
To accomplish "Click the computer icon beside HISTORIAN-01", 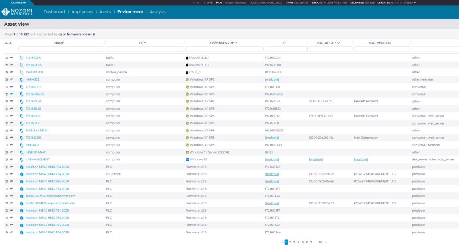I will [22, 152].
